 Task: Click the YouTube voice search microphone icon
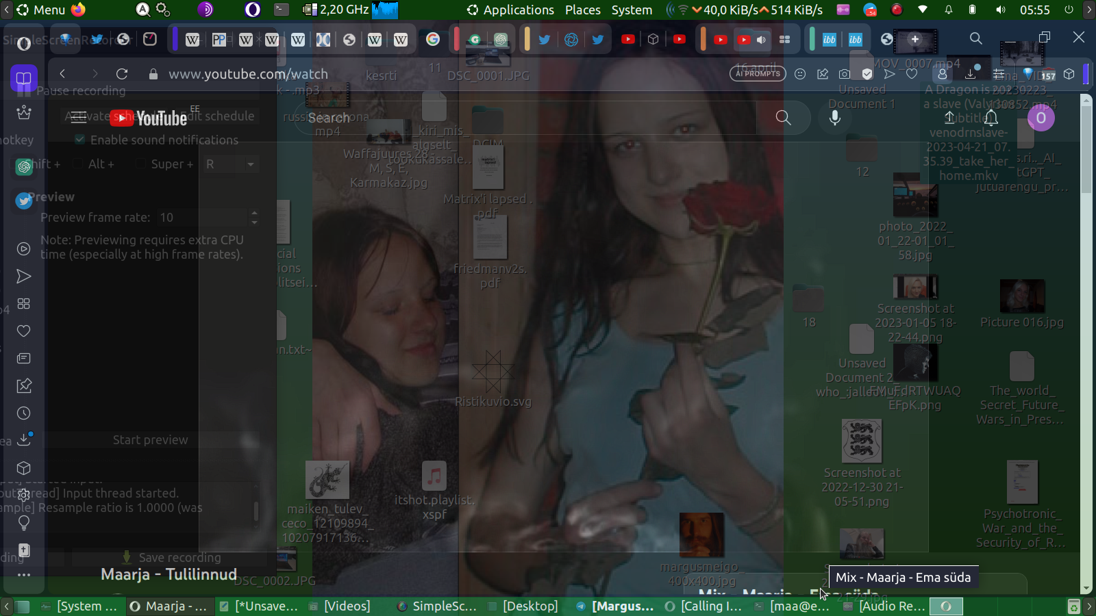point(834,118)
